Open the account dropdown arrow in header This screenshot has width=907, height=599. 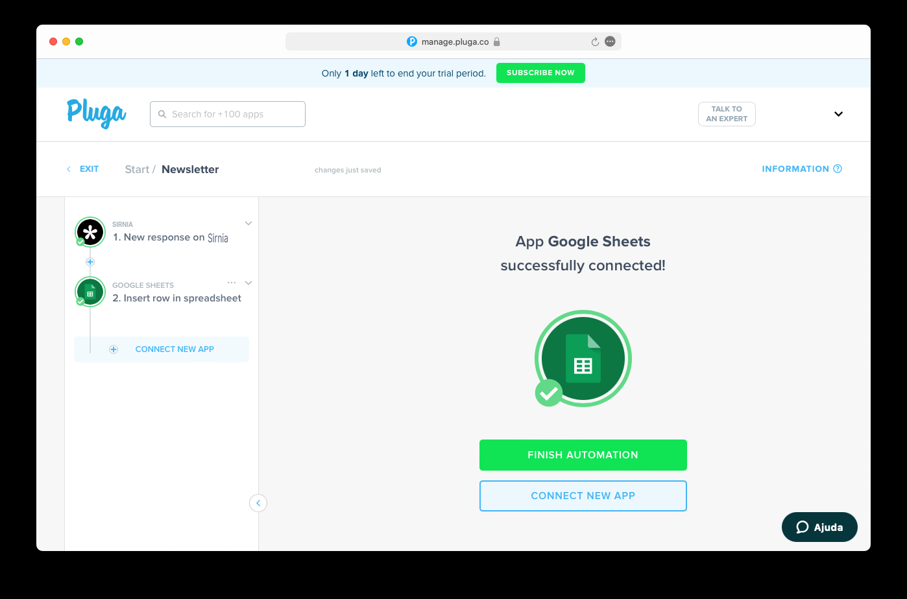click(x=838, y=114)
